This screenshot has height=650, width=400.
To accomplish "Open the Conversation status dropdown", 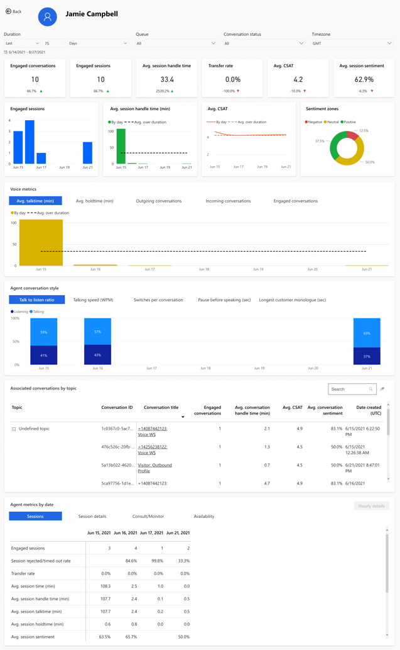I will (x=264, y=43).
